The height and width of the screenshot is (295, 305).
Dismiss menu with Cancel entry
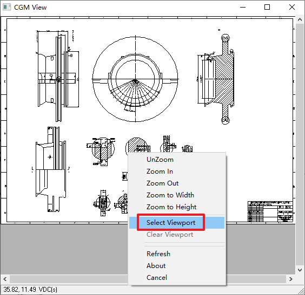(x=177, y=278)
